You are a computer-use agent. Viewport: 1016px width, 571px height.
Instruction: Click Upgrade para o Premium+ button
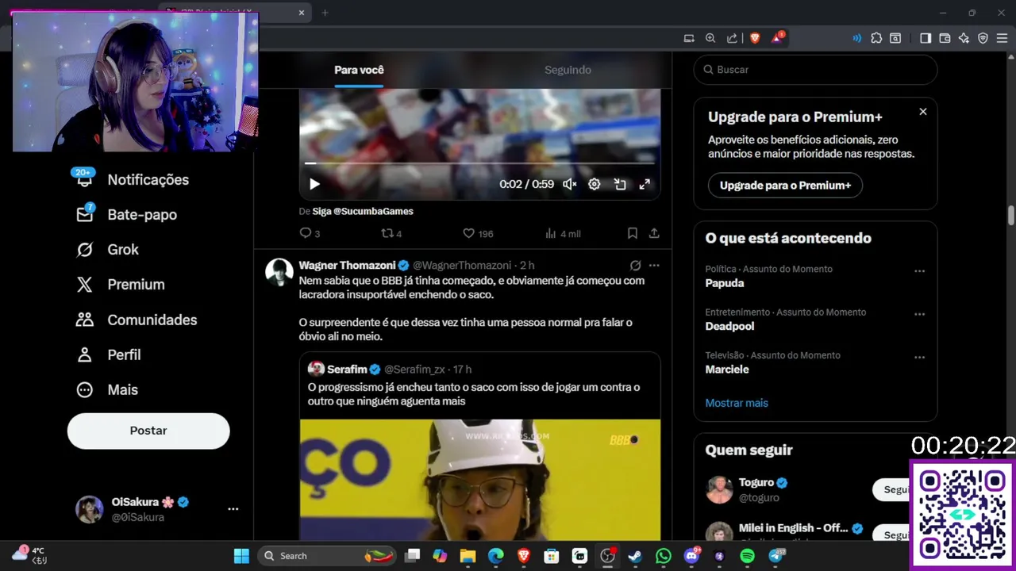pyautogui.click(x=785, y=185)
